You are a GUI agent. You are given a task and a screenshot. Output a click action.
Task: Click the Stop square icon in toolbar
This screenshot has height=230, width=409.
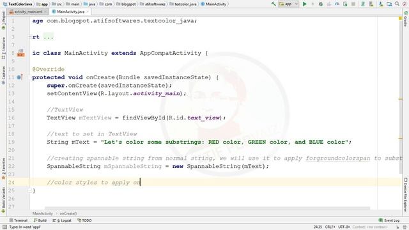[353, 4]
